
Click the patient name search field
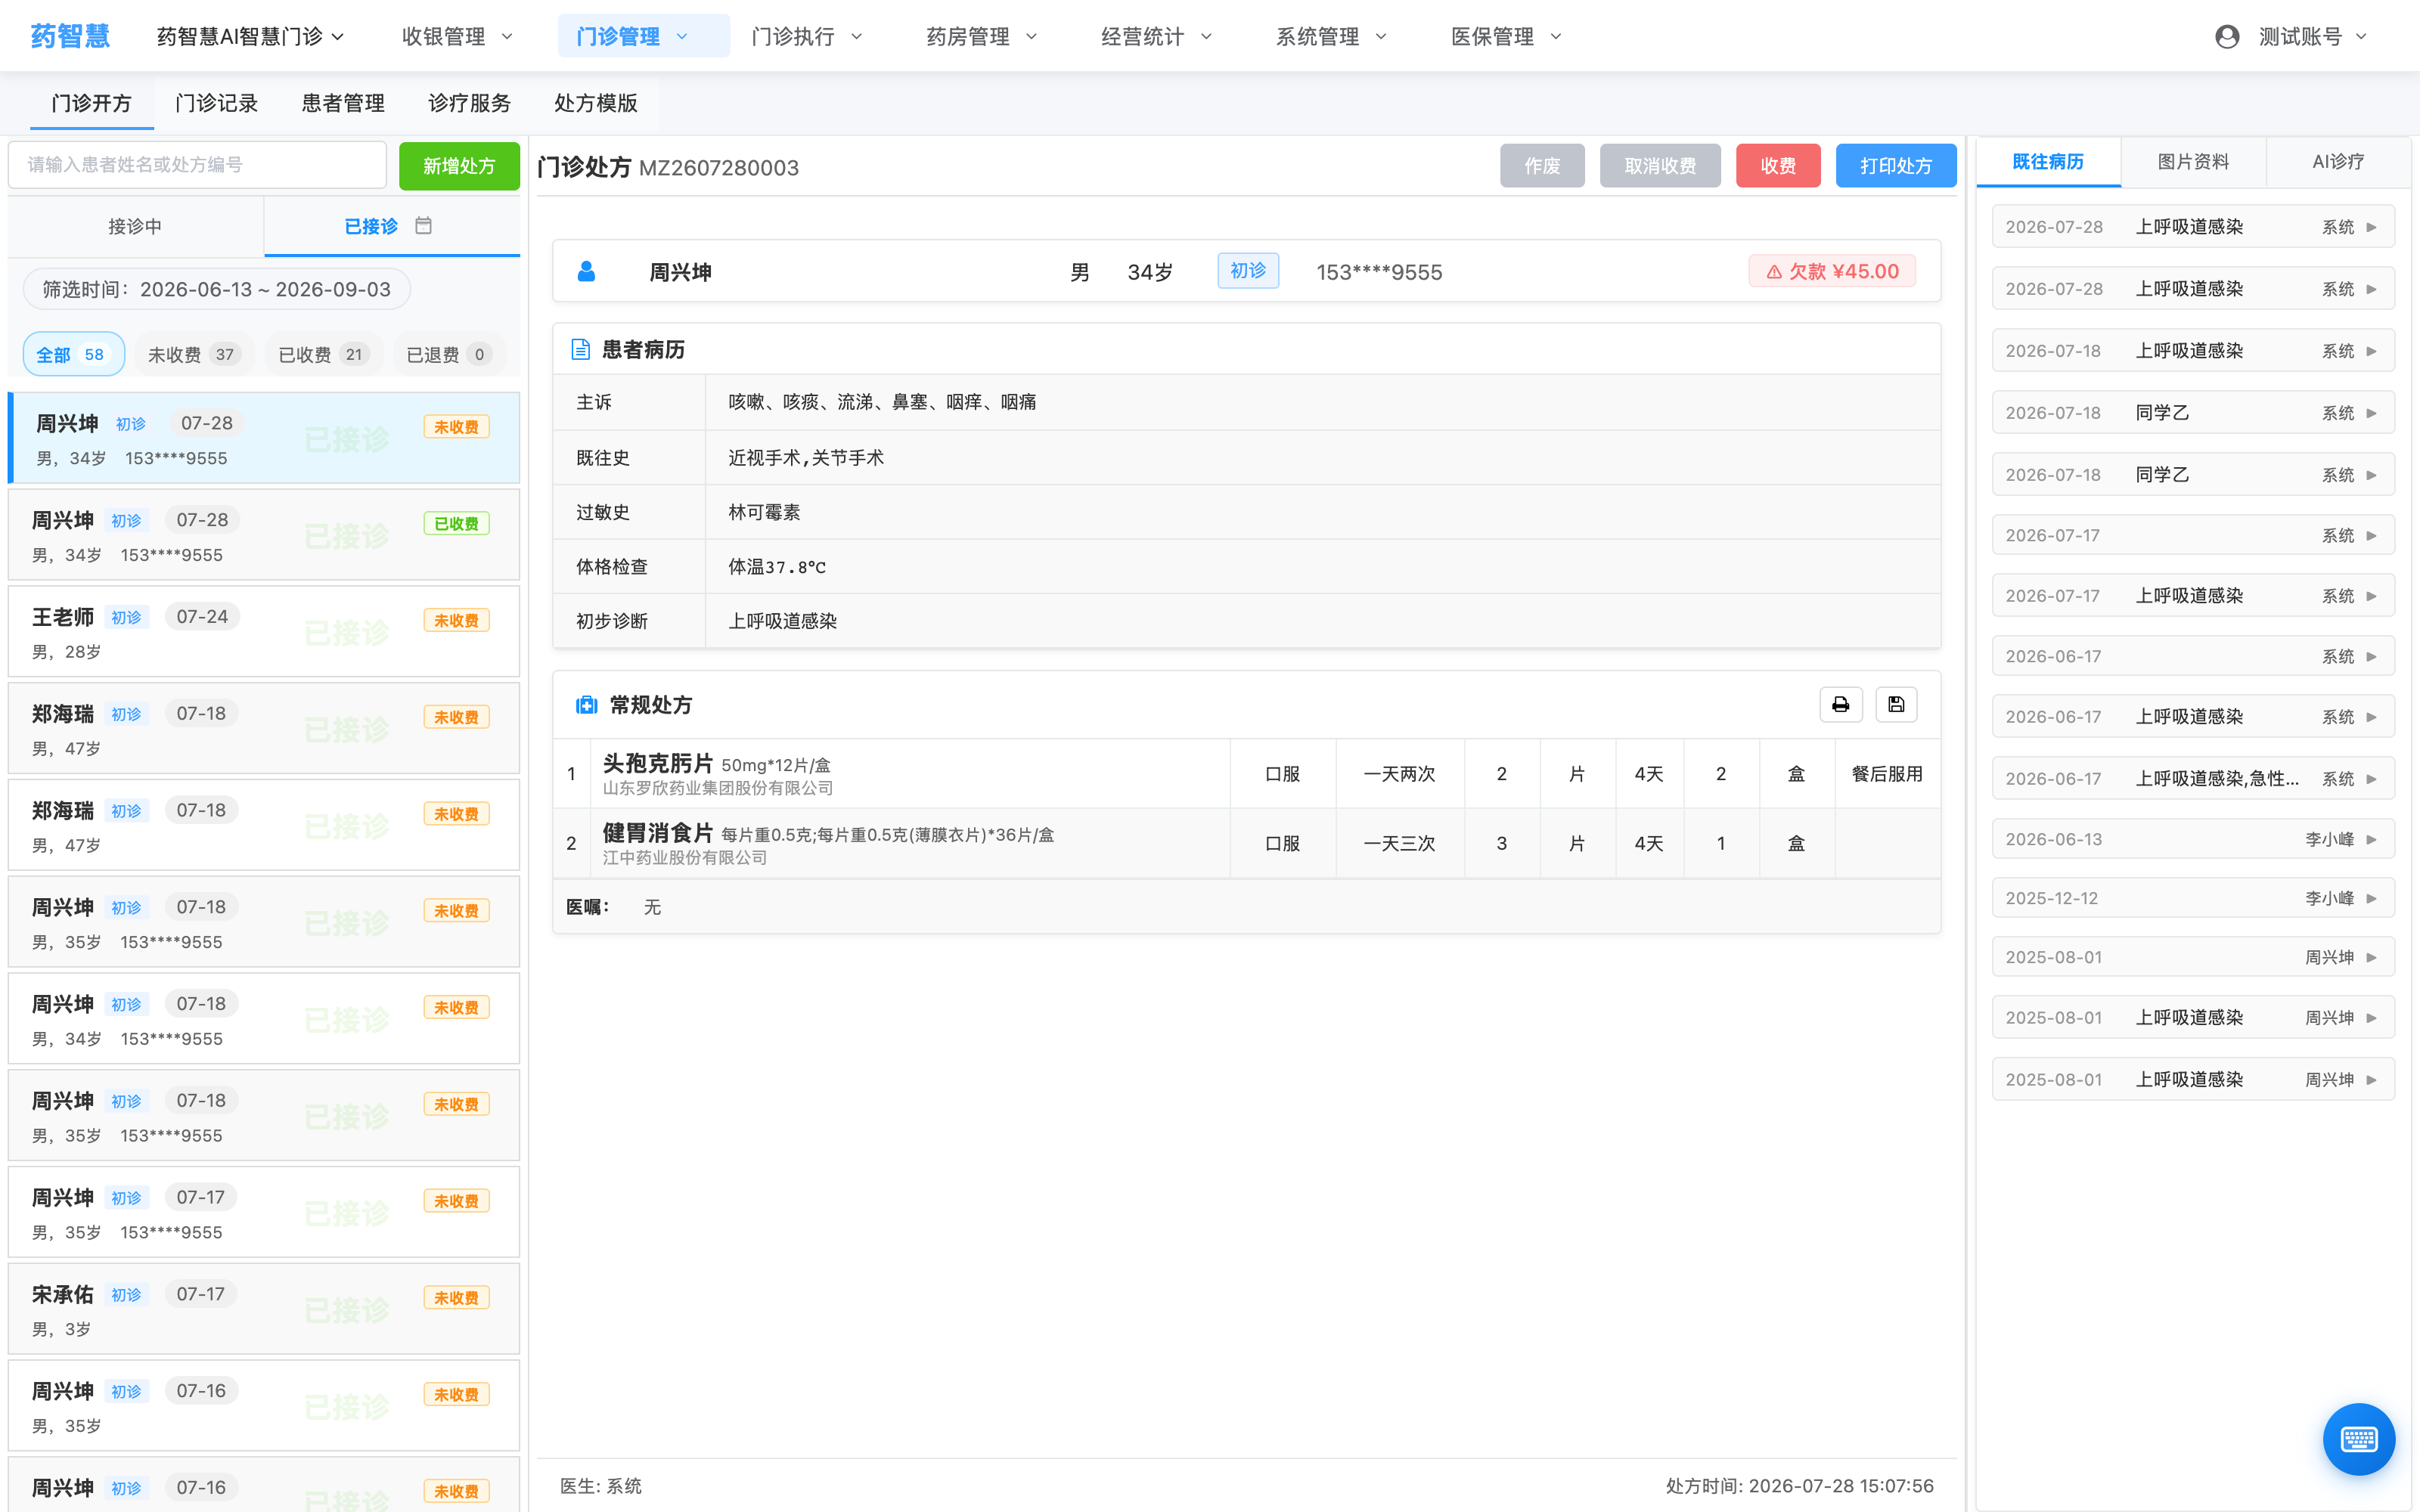(x=197, y=165)
